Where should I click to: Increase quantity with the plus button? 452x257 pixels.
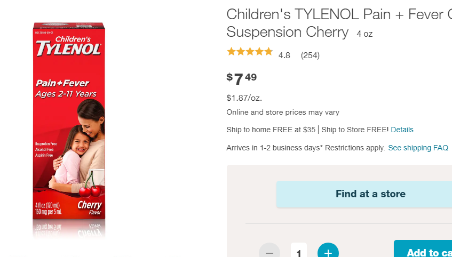(328, 251)
